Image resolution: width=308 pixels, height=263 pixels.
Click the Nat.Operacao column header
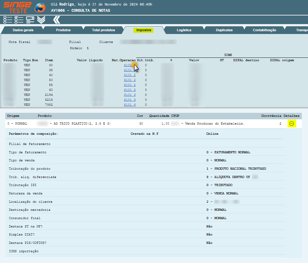pyautogui.click(x=124, y=60)
